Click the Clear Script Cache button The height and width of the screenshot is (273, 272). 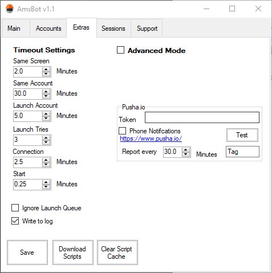pyautogui.click(x=117, y=252)
